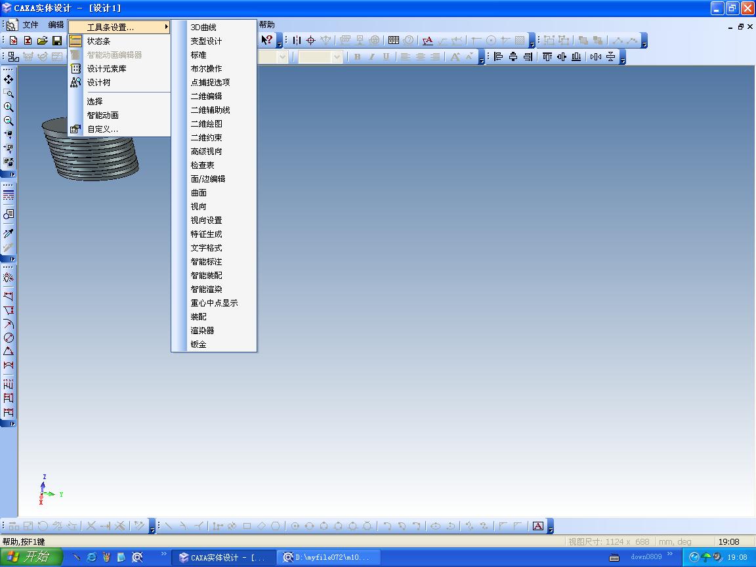756x567 pixels.
Task: Select the pan view hand tool in left toolbar
Action: [x=9, y=79]
